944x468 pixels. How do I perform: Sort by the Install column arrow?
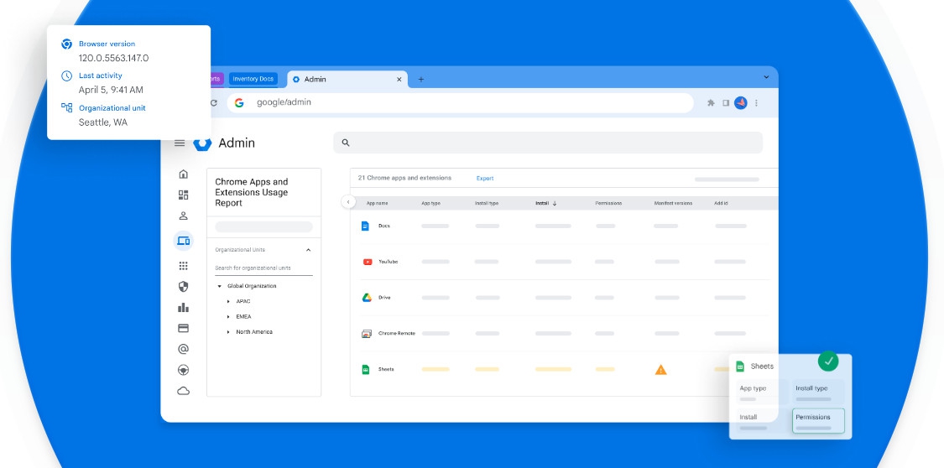555,203
